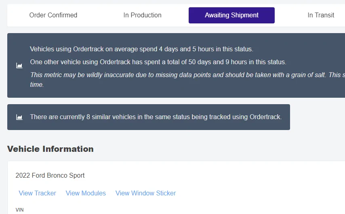Click the VIN label

(x=19, y=210)
